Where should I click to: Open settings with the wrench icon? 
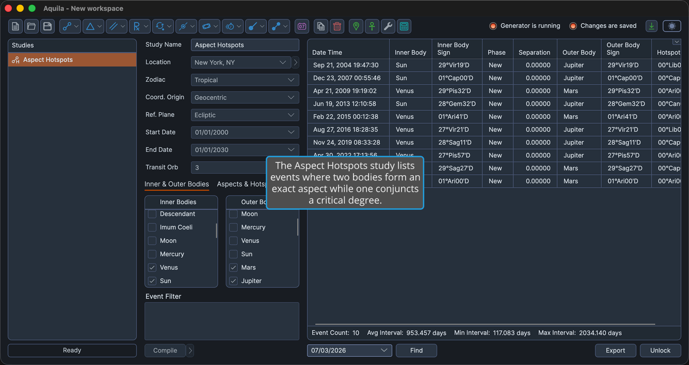388,26
